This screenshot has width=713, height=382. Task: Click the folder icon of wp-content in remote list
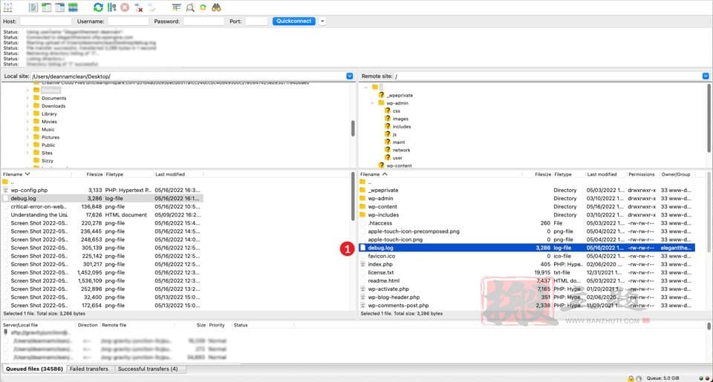pyautogui.click(x=362, y=207)
